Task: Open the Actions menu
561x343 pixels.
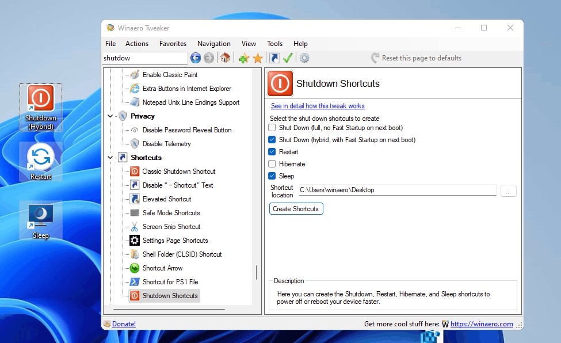Action: coord(136,43)
